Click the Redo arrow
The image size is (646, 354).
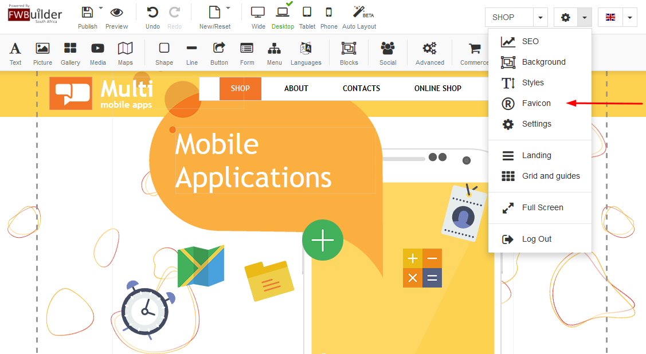click(174, 13)
